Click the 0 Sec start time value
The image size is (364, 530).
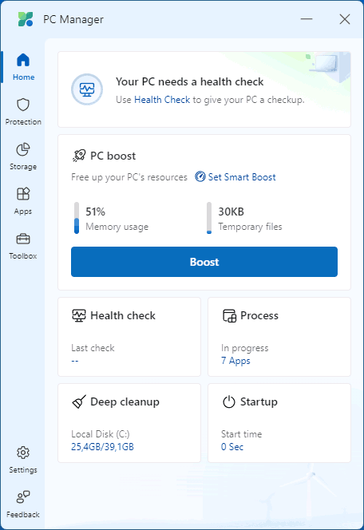(232, 447)
